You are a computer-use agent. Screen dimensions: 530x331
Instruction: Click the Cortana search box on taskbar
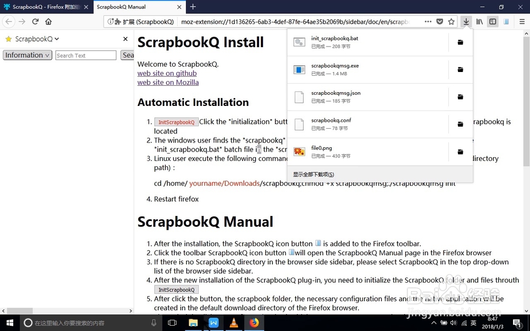(x=91, y=323)
